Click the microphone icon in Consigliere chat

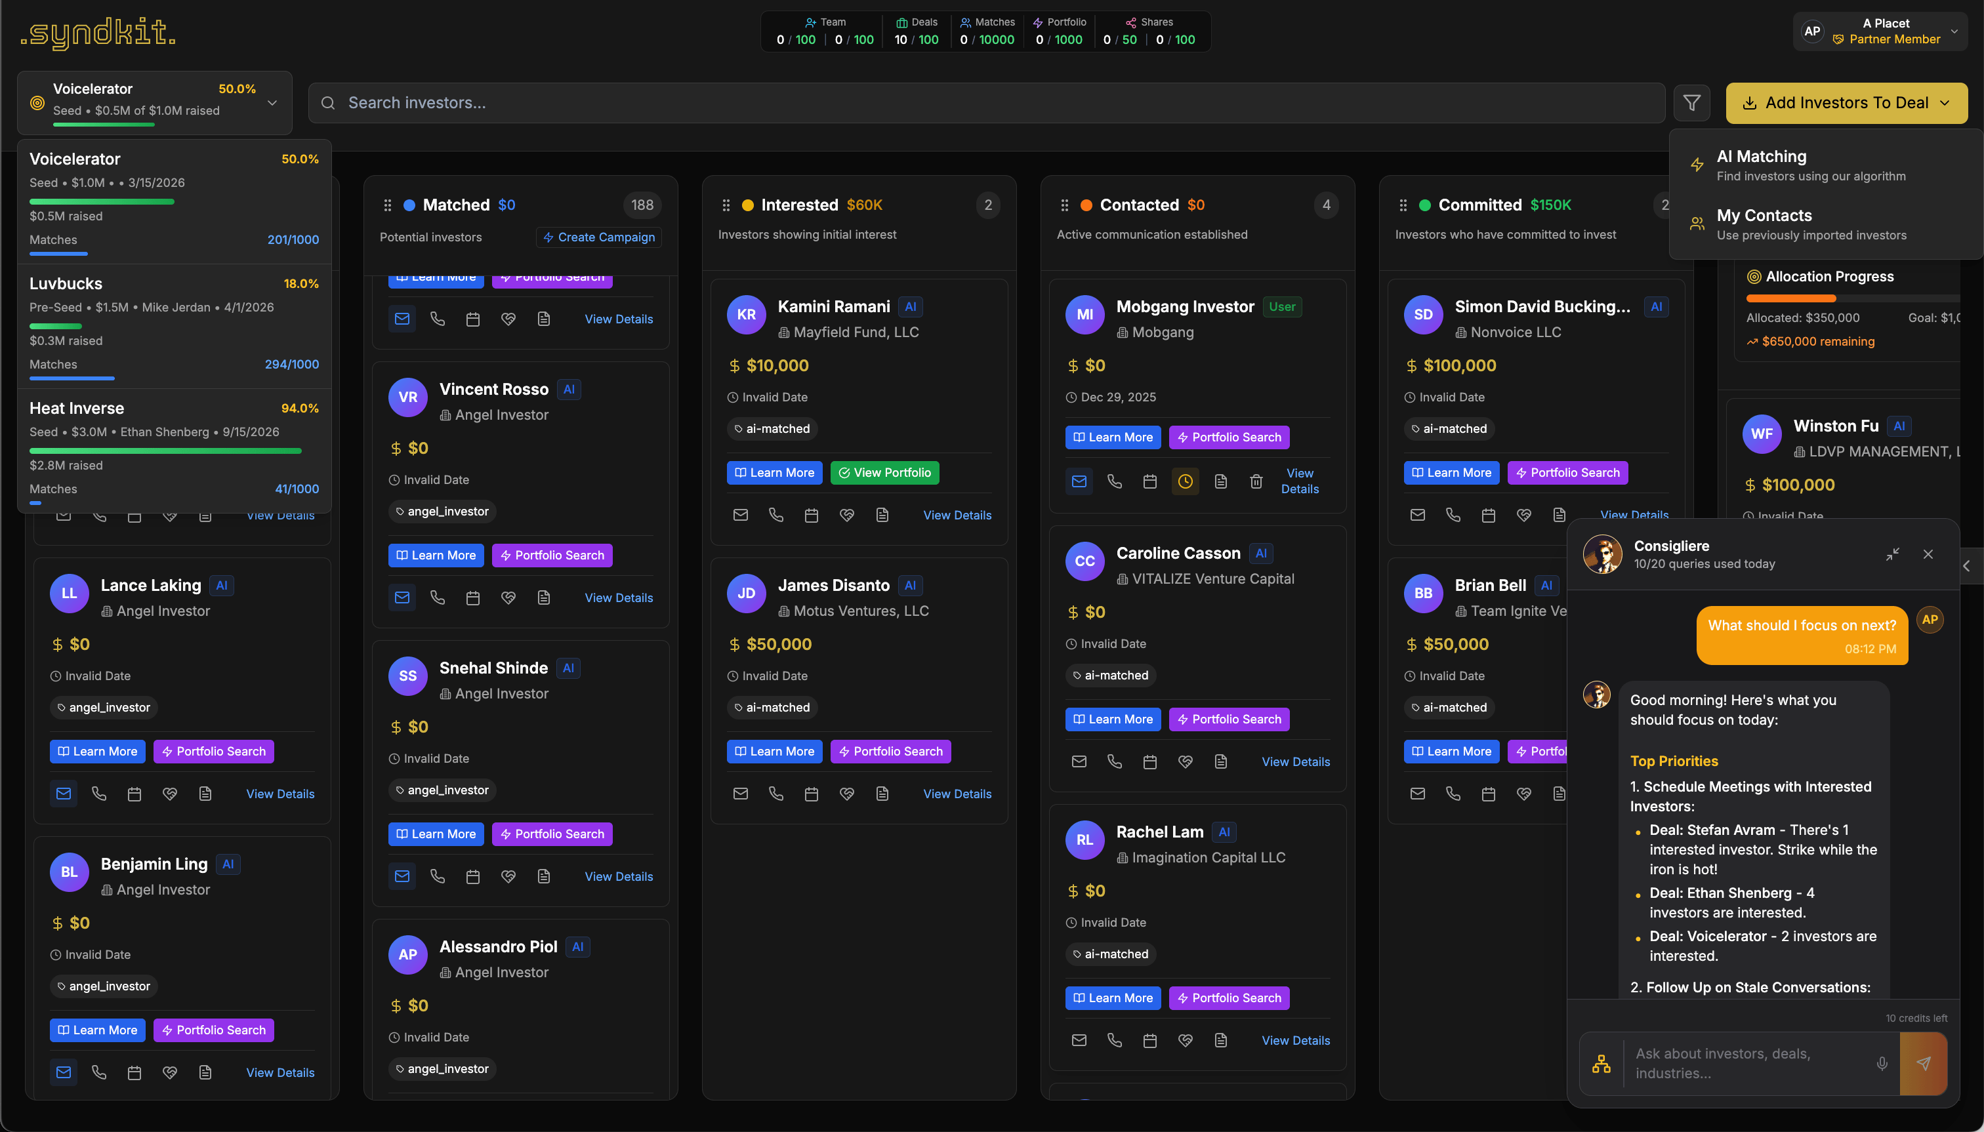pos(1882,1062)
